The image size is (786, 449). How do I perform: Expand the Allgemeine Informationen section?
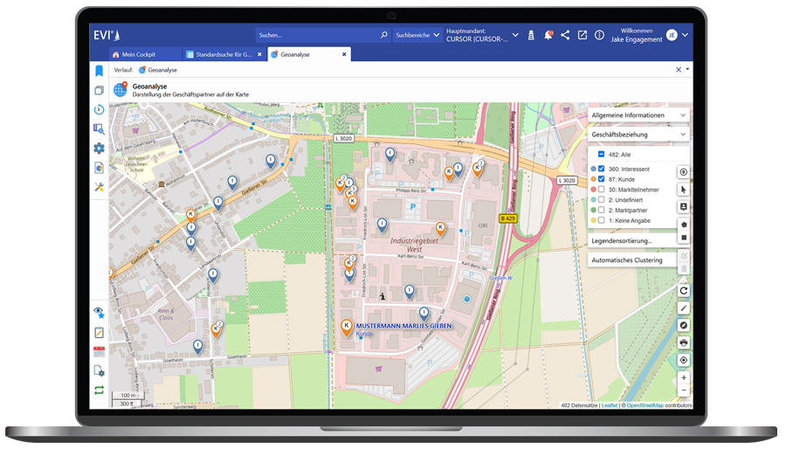pyautogui.click(x=638, y=115)
